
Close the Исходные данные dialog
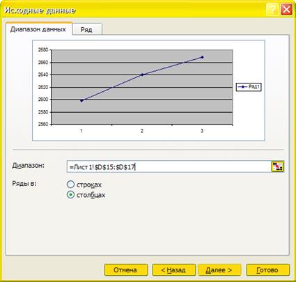(x=286, y=10)
